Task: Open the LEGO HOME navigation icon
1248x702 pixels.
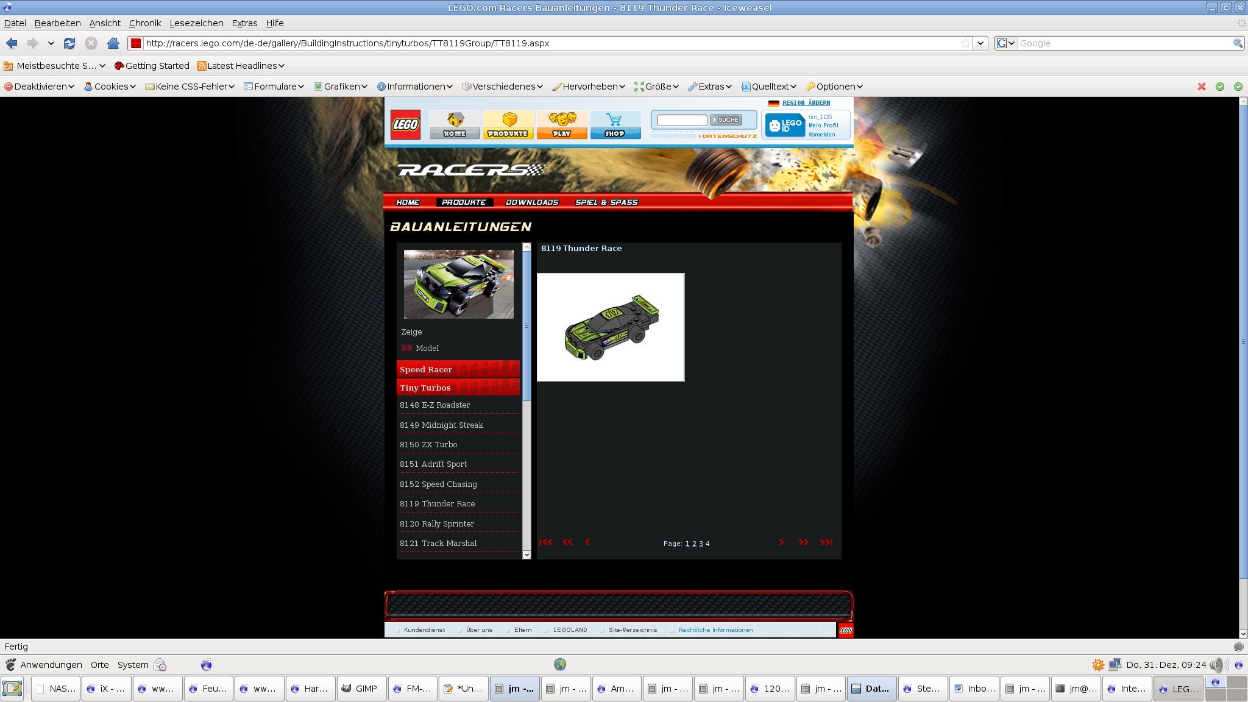Action: pos(455,125)
